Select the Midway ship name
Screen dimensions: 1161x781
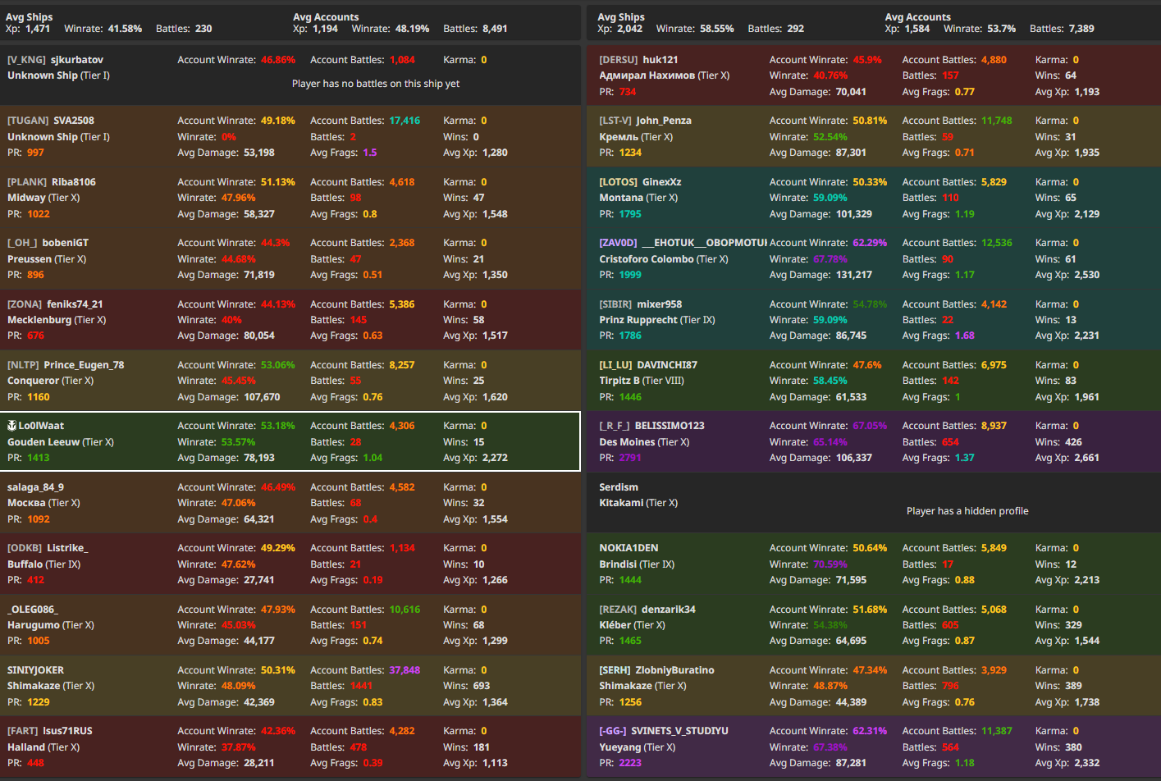pos(26,198)
